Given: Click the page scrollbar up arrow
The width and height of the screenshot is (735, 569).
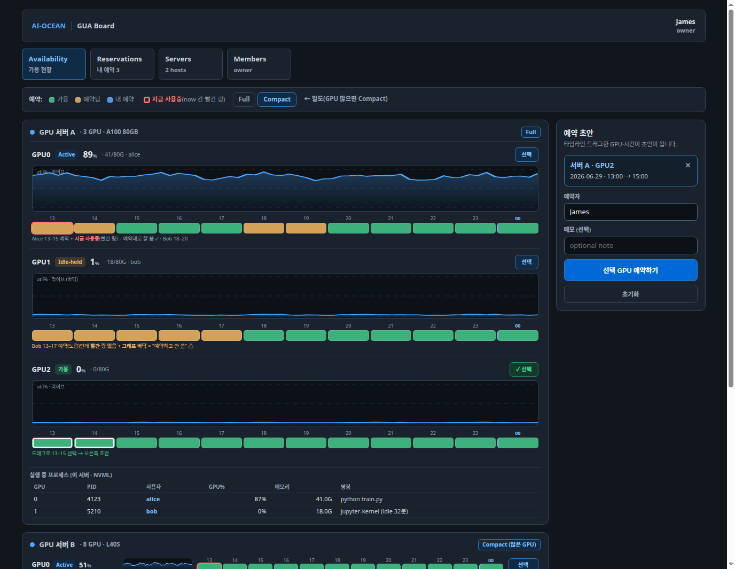Looking at the screenshot, I should point(731,4).
